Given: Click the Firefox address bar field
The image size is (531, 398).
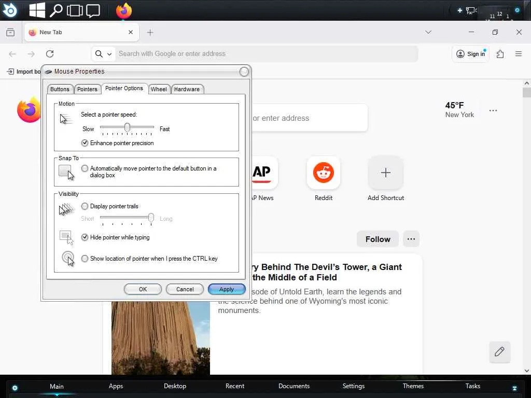Looking at the screenshot, I should tap(255, 54).
